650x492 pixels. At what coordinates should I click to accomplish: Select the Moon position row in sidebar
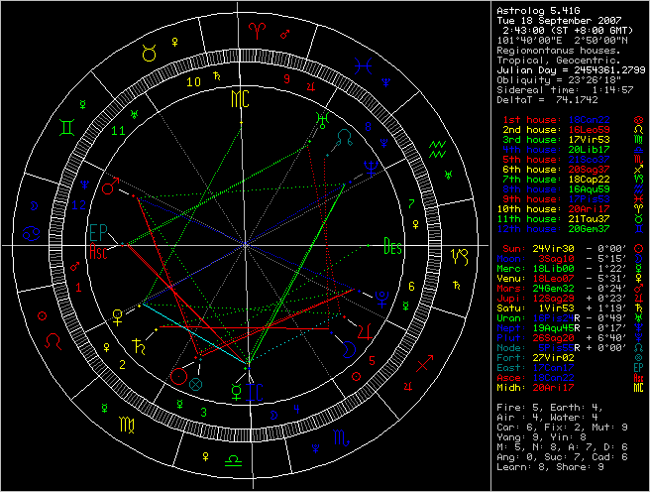click(x=555, y=258)
